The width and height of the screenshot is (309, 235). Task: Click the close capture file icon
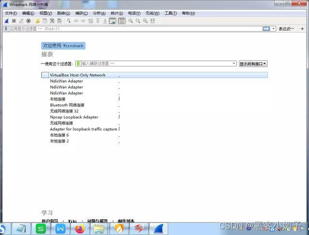tap(52, 21)
